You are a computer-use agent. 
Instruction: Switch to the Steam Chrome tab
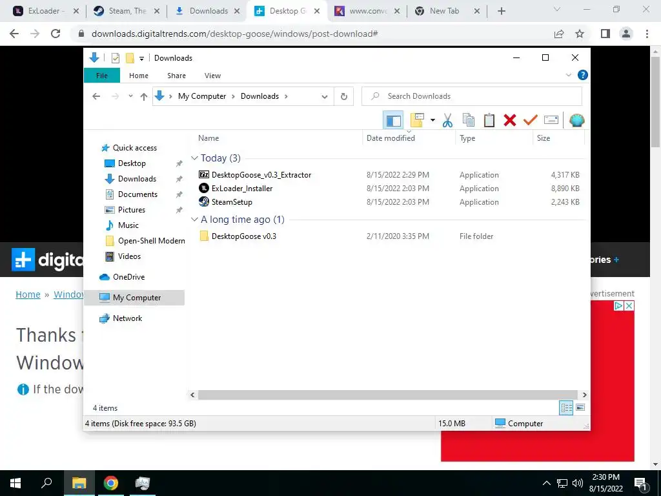tap(127, 12)
